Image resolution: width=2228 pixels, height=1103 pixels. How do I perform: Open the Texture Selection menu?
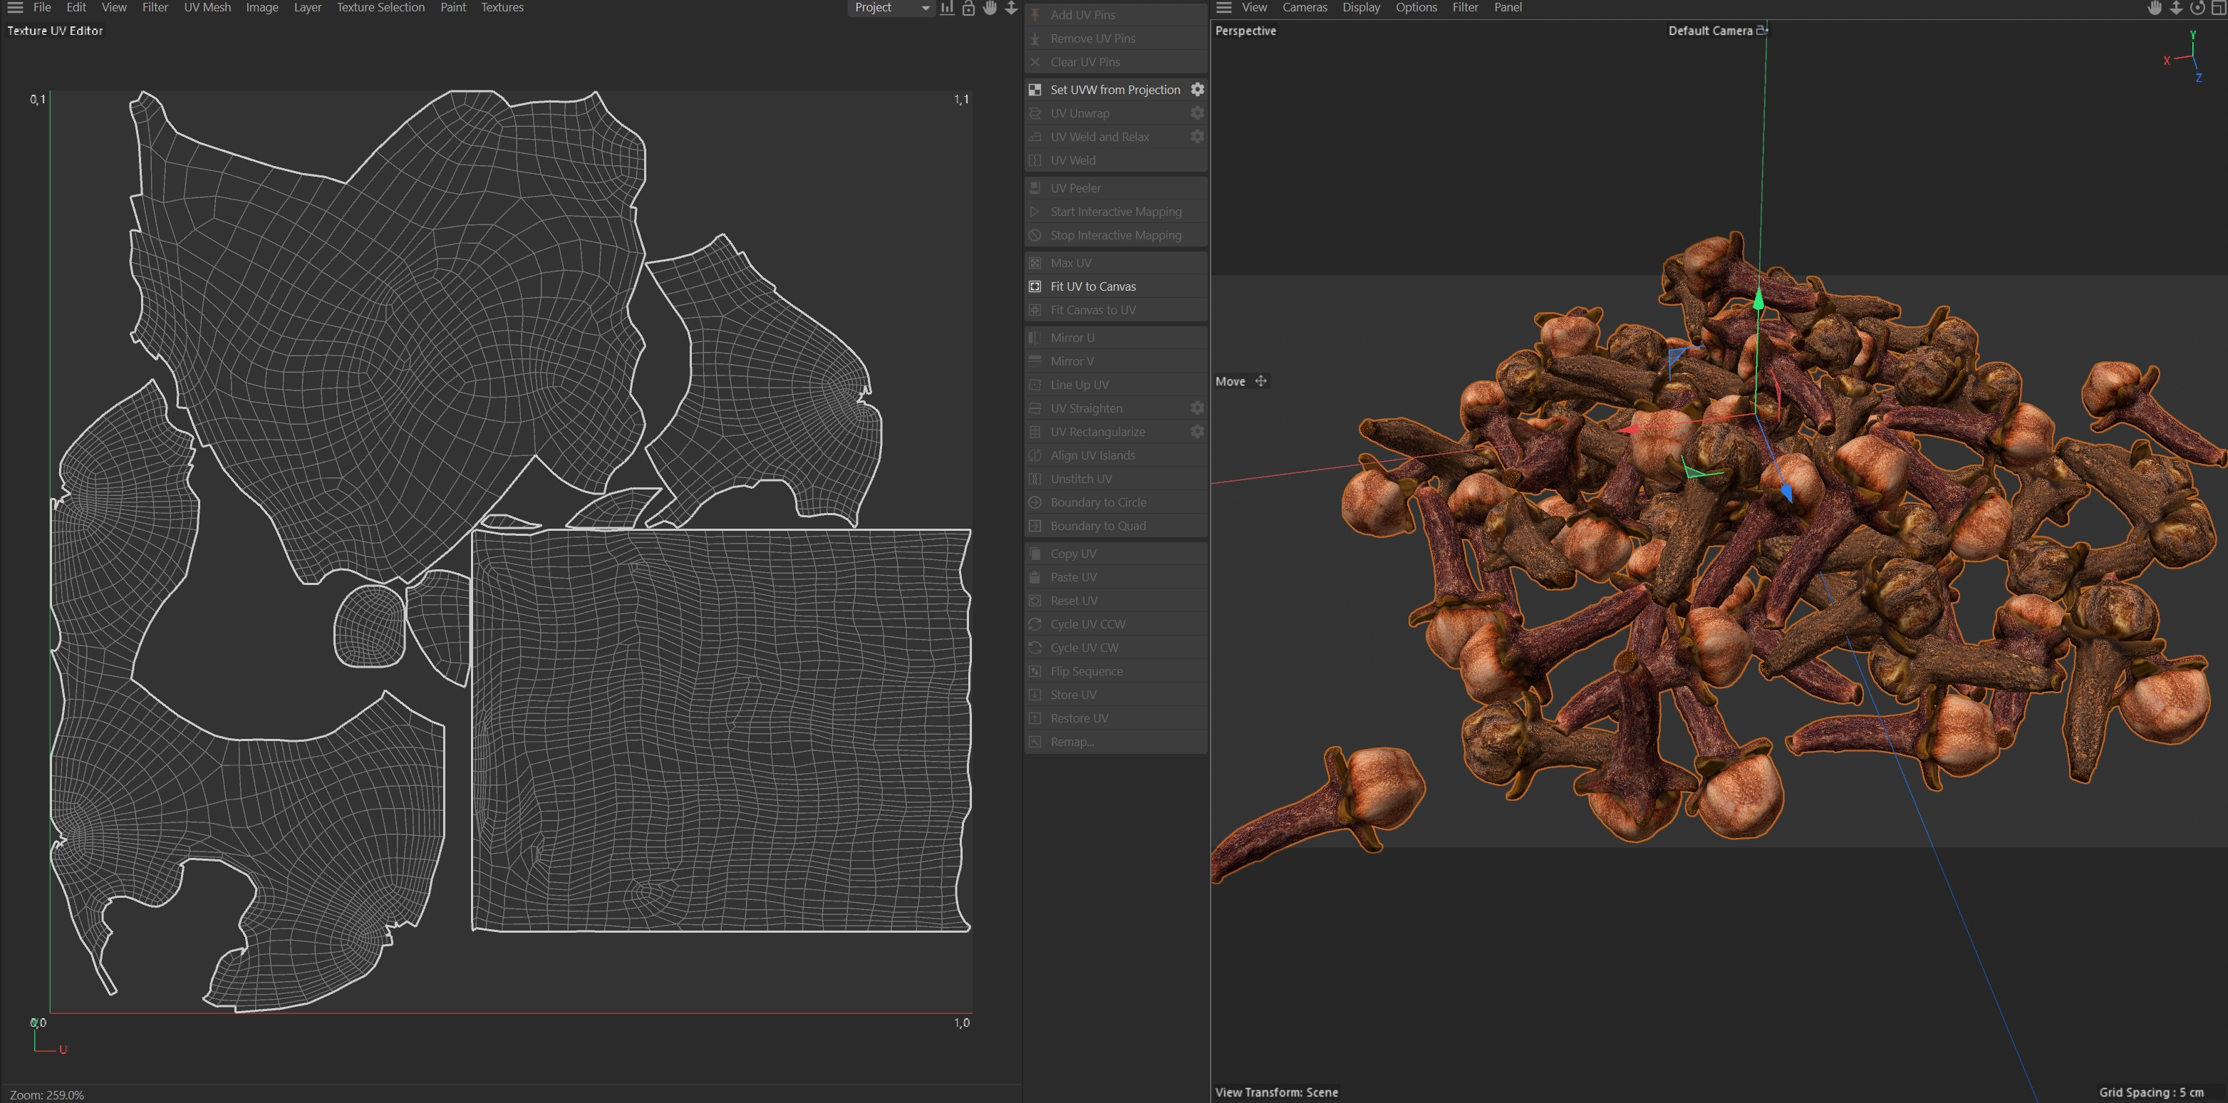click(x=380, y=8)
